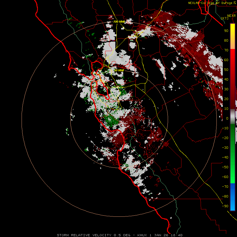The height and width of the screenshot is (237, 237).
Task: Select the 80 value on the velocity scale
Action: (226, 40)
